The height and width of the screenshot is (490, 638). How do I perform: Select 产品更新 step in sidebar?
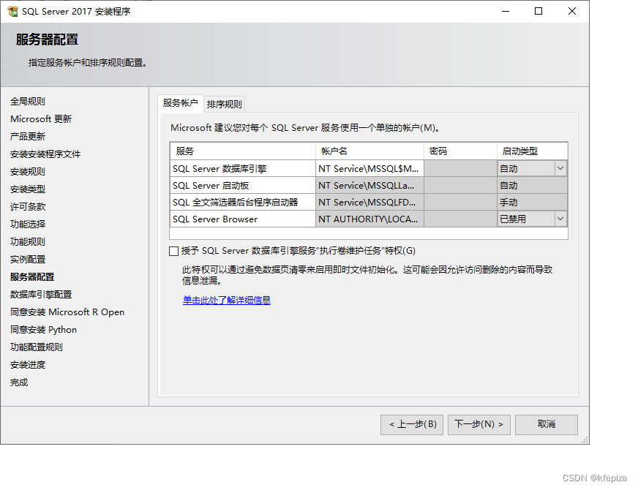28,136
